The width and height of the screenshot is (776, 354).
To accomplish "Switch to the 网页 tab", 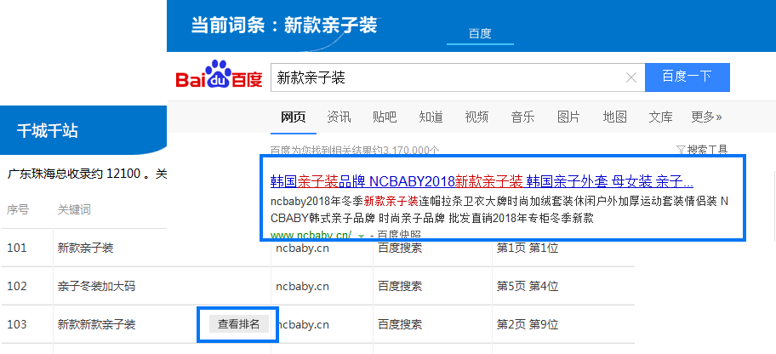I will (293, 117).
